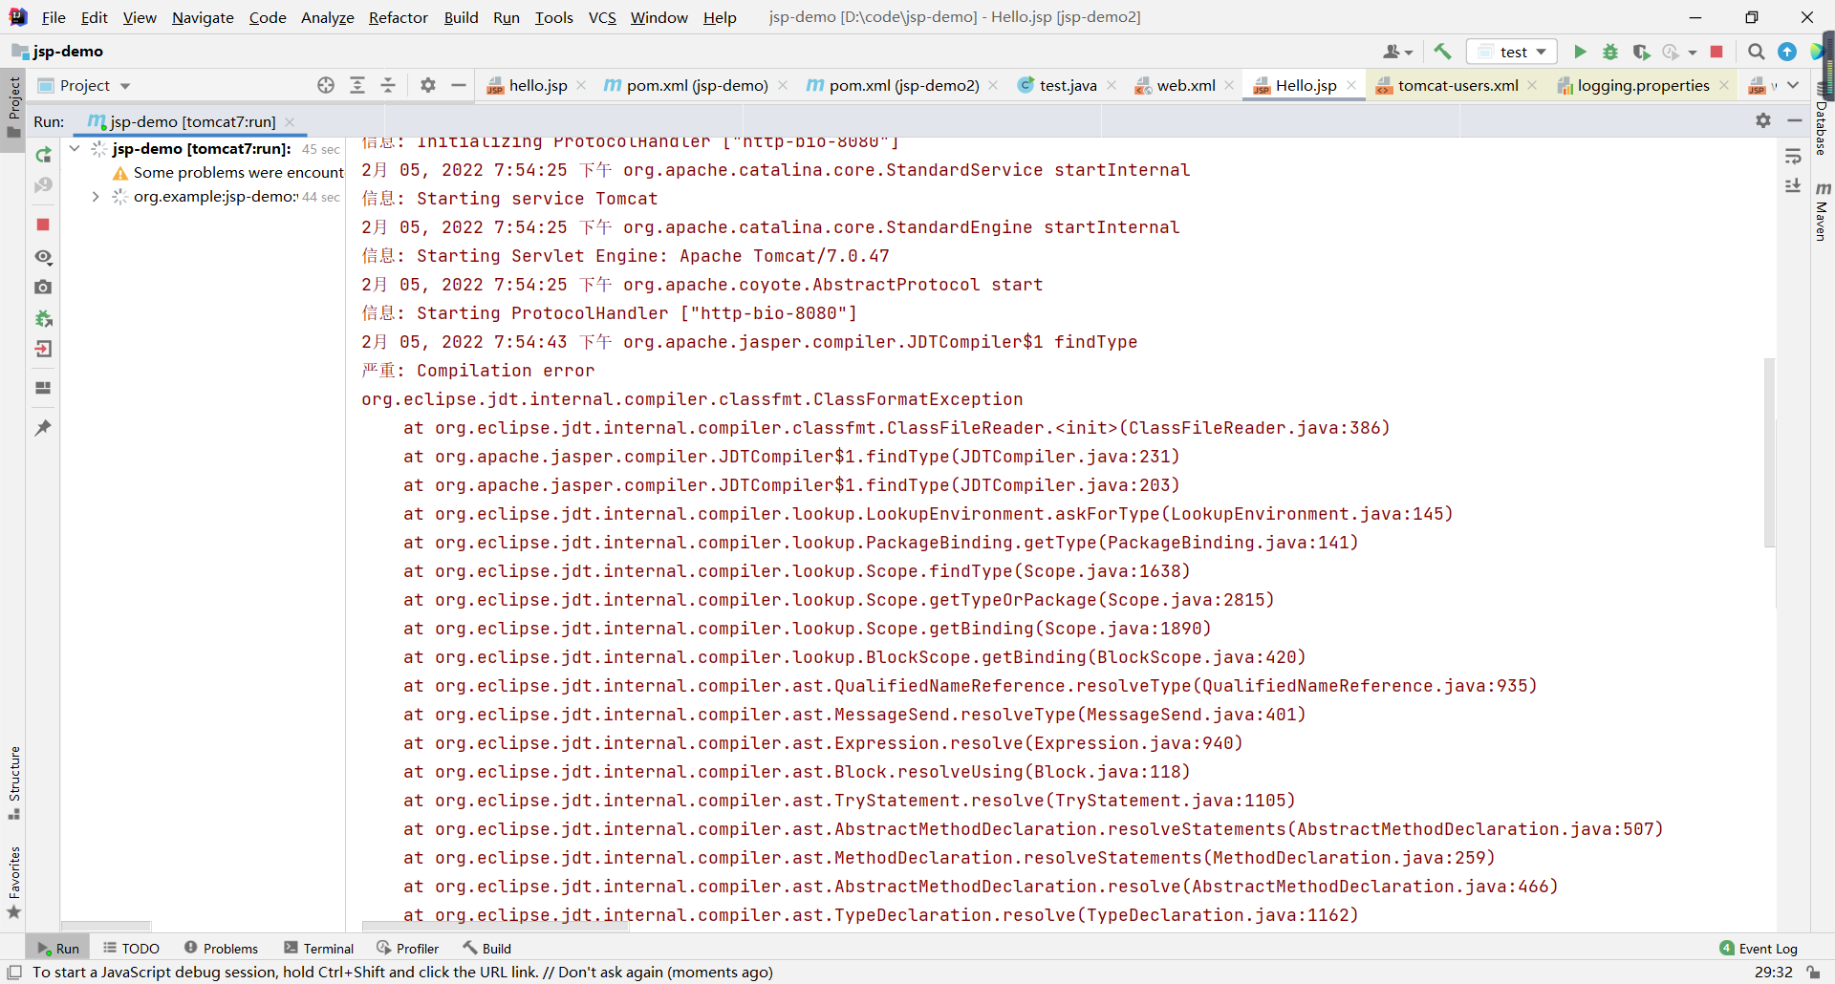
Task: Close the jsp-demo [tomcat7:run] Run tab
Action: point(290,121)
